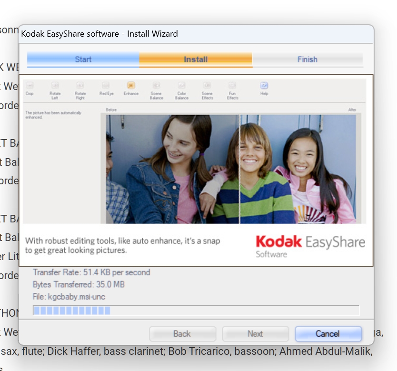Click the before/after divider line in photo
397x371 pixels.
pos(239,169)
